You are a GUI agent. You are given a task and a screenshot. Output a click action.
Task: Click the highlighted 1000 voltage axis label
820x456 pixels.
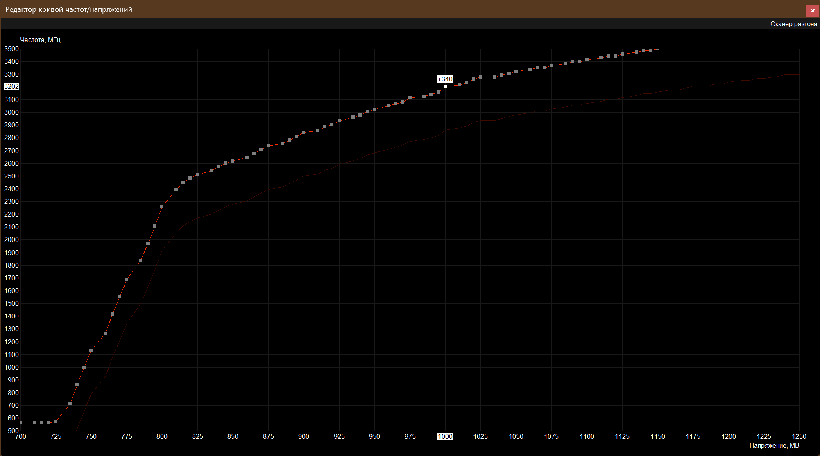click(x=445, y=436)
